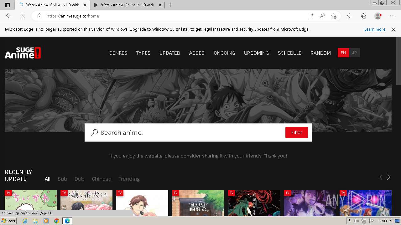Open the Collections icon
401x225 pixels.
coord(363,16)
